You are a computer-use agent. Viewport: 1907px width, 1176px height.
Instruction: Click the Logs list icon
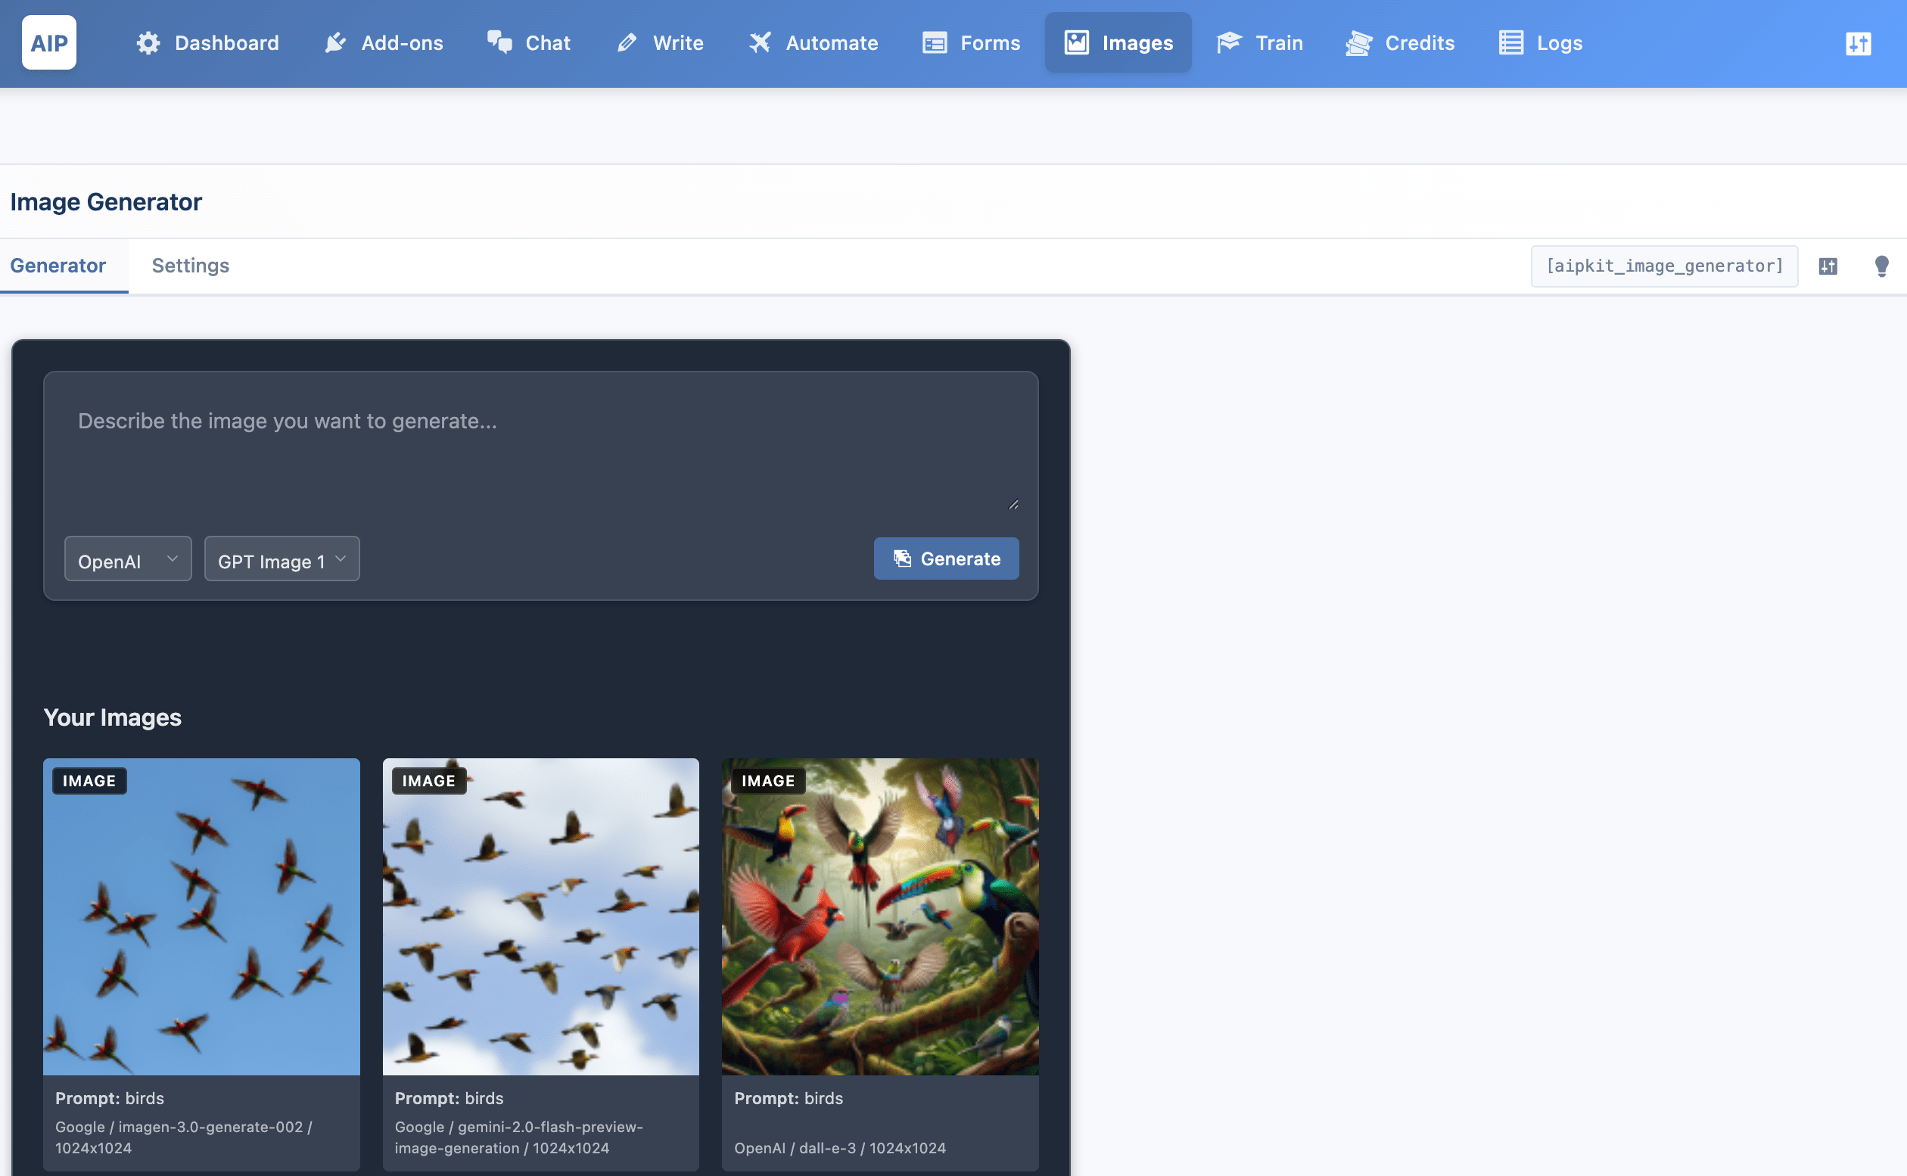pos(1511,43)
